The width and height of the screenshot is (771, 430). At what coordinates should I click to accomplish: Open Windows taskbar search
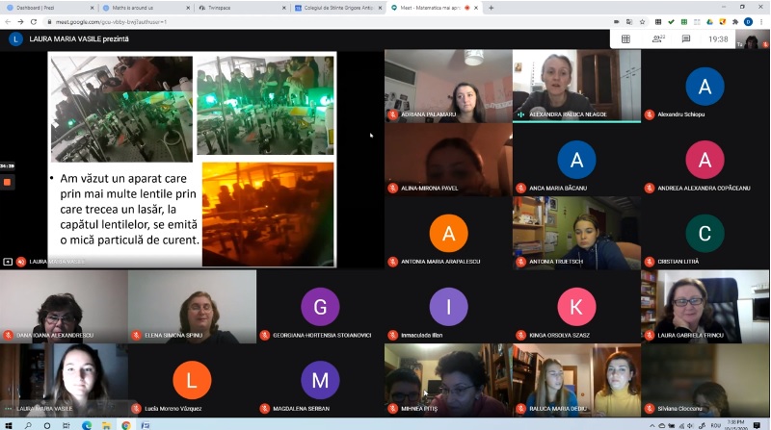pyautogui.click(x=28, y=425)
